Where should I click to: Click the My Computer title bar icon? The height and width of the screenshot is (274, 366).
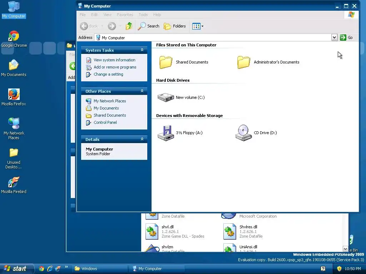click(x=80, y=6)
